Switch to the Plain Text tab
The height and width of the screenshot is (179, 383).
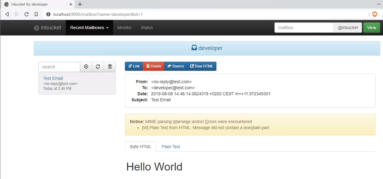tap(171, 147)
